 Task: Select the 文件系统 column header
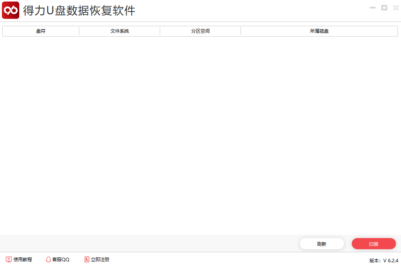click(119, 31)
